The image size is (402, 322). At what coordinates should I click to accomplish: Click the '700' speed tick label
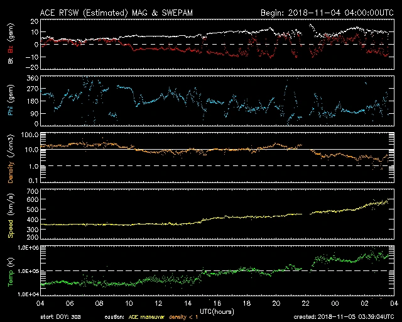click(33, 191)
